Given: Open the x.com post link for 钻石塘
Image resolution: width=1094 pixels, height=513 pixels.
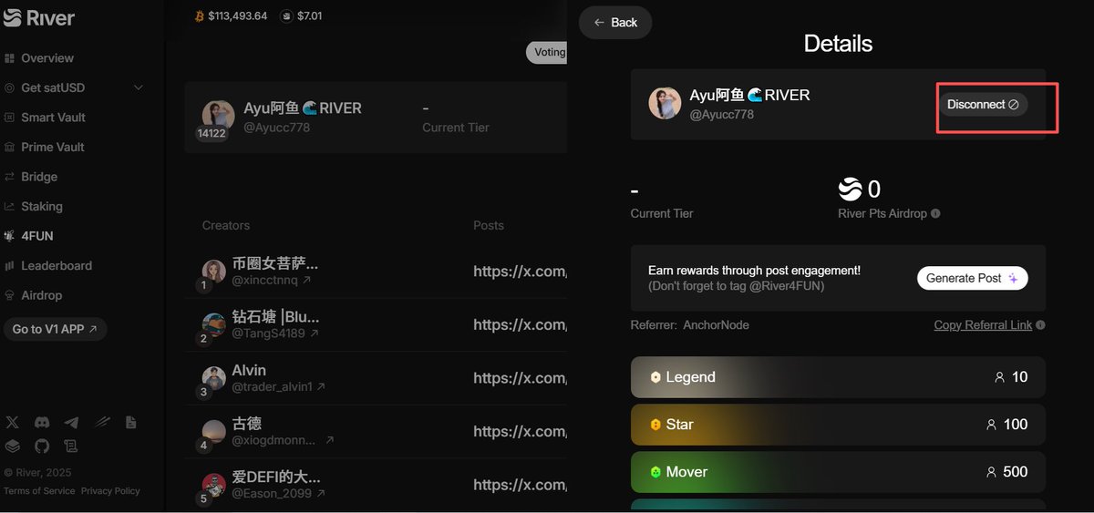Looking at the screenshot, I should click(520, 324).
